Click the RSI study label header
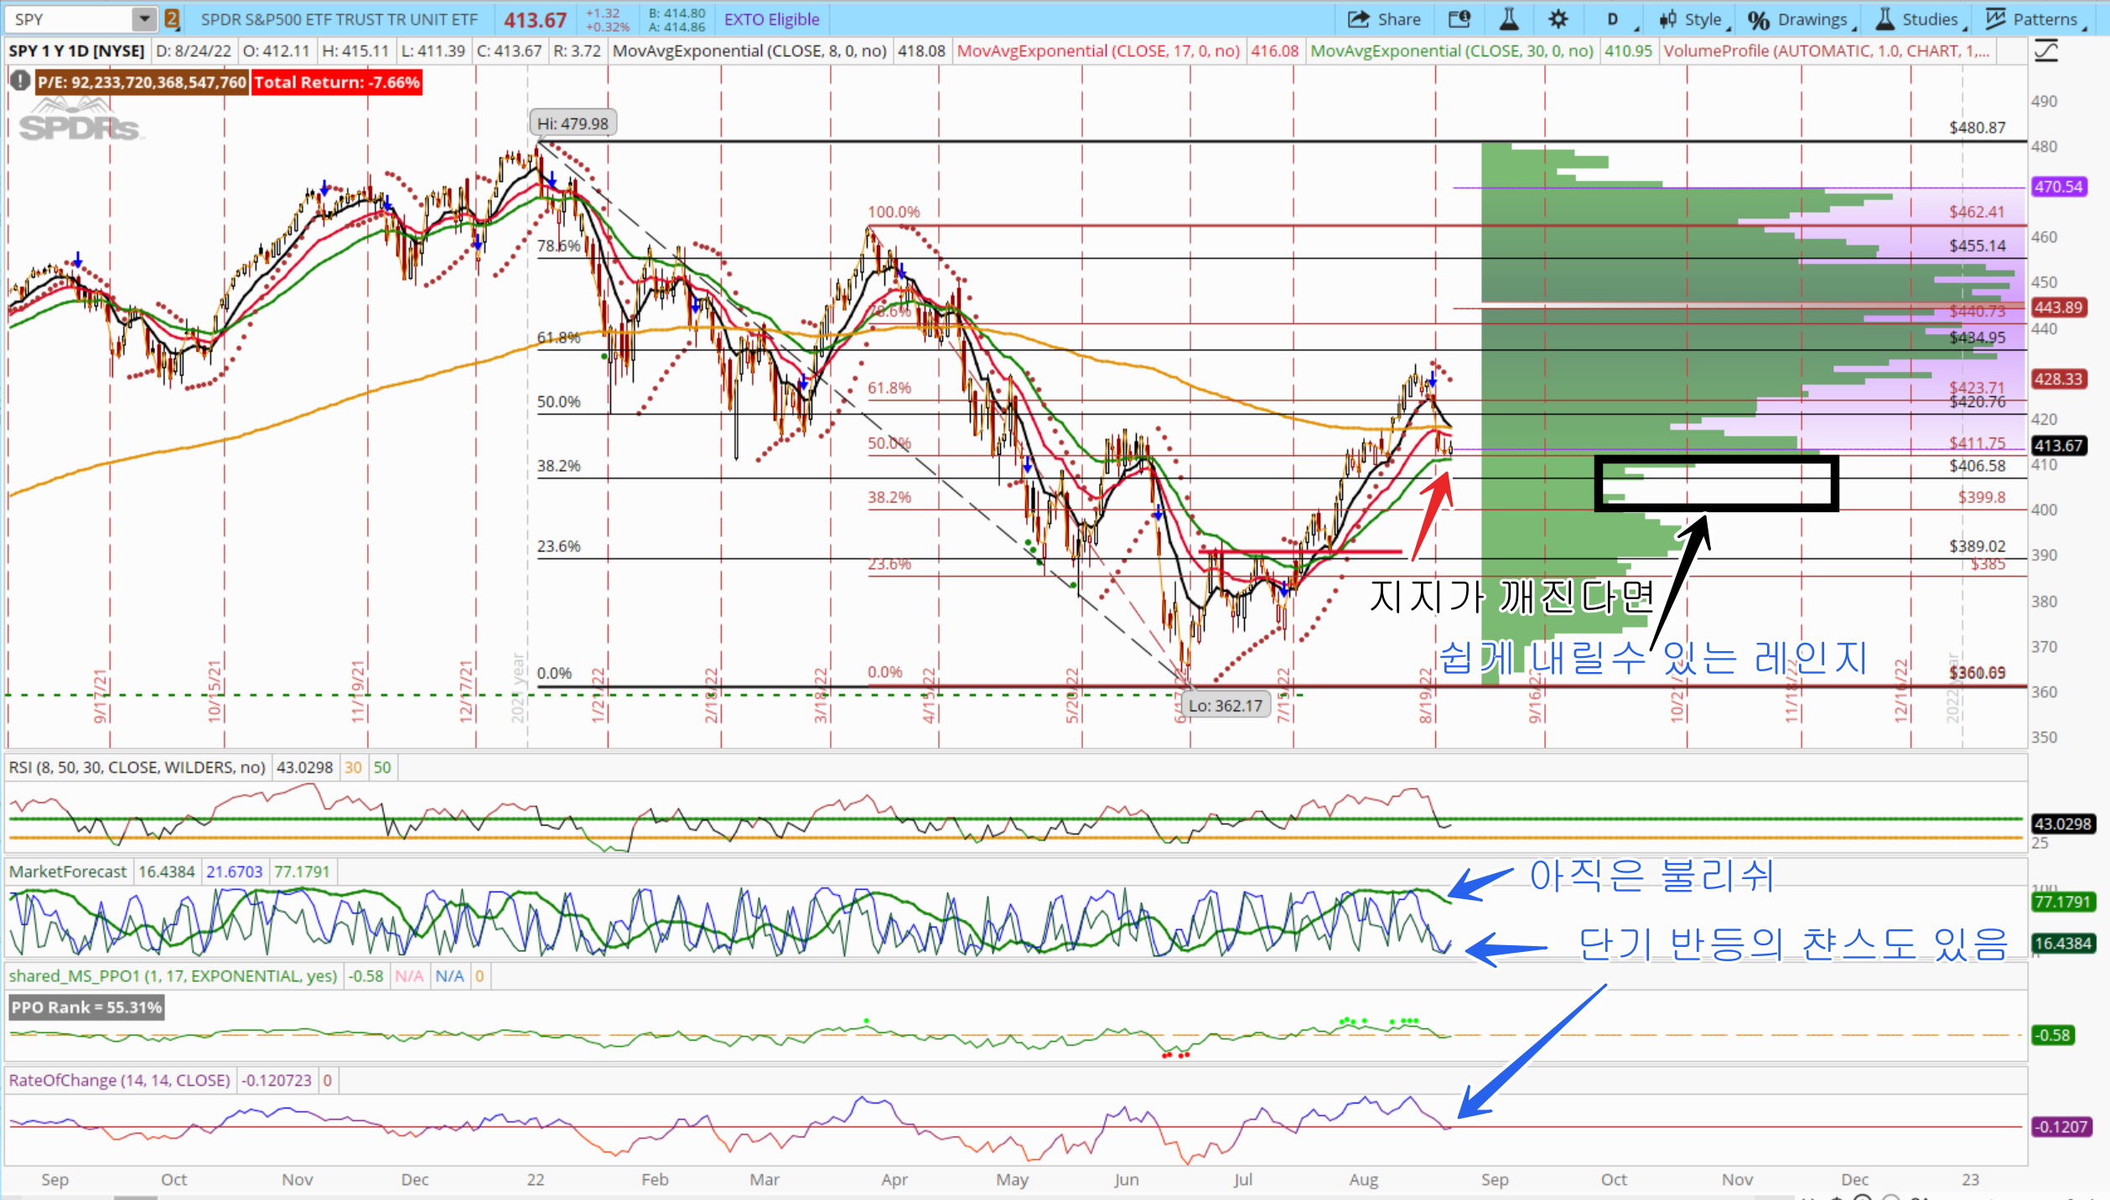The width and height of the screenshot is (2110, 1200). 137,768
